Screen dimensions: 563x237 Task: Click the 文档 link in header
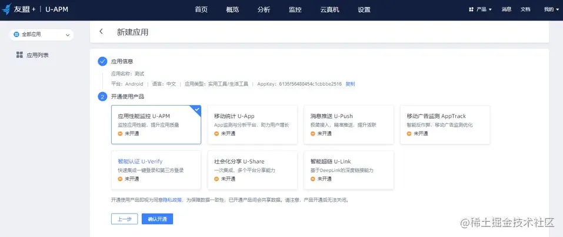(x=525, y=9)
